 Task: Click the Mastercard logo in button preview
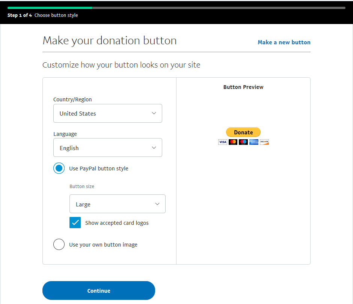233,142
